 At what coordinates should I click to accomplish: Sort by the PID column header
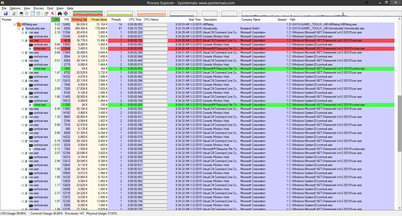tap(66, 20)
